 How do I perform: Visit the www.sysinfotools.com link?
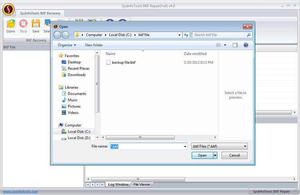coord(20,191)
